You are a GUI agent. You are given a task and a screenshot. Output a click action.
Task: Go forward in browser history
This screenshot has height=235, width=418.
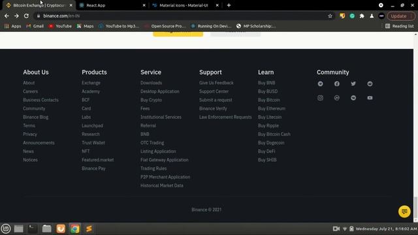16,16
